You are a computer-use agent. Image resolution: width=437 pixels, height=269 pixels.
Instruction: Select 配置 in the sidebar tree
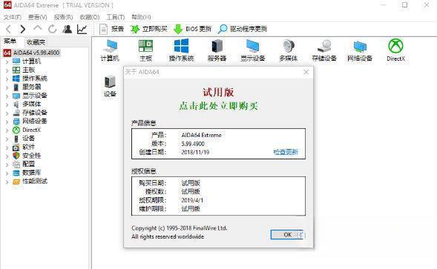(28, 164)
